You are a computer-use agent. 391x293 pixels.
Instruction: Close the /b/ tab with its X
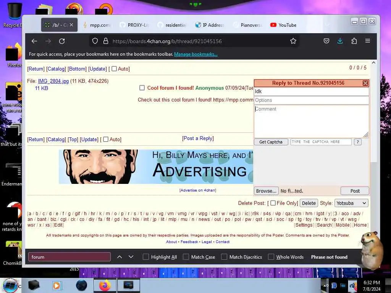[x=71, y=25]
